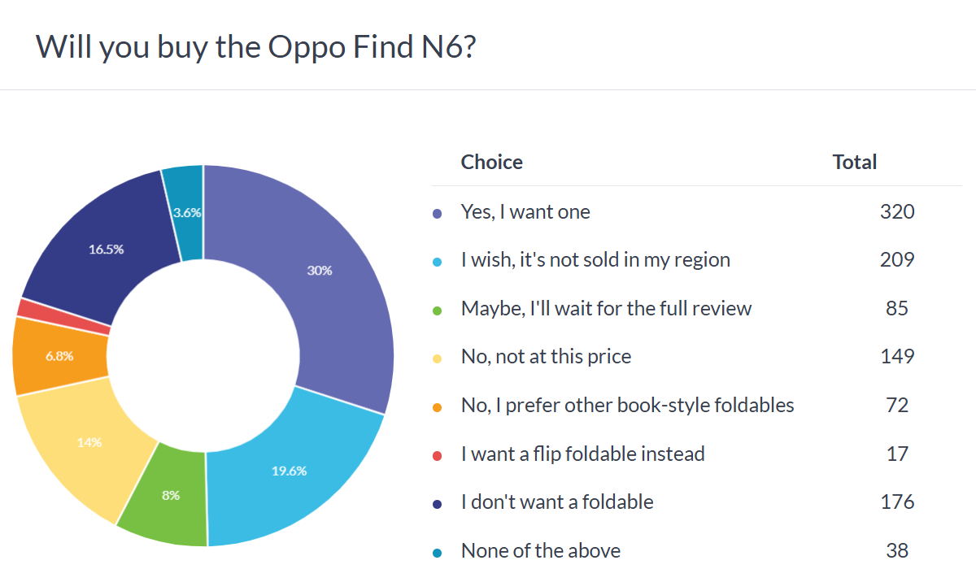
Task: Select "I don't want a foldable" legend entry
Action: pos(557,502)
